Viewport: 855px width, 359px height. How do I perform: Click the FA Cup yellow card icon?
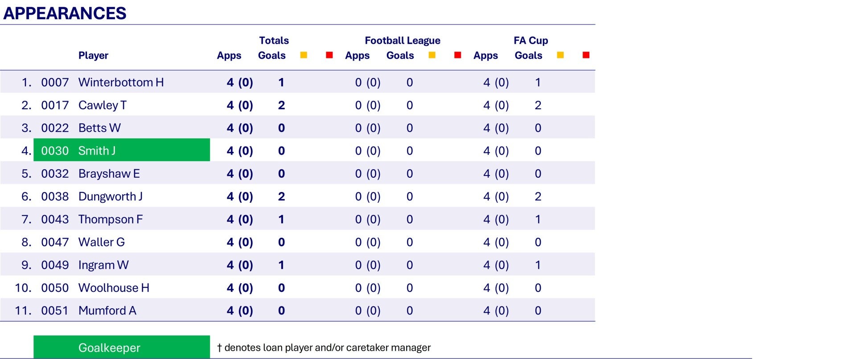[x=560, y=55]
